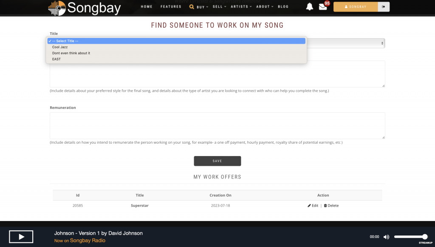
Task: Adjust the volume slider
Action: 411,237
